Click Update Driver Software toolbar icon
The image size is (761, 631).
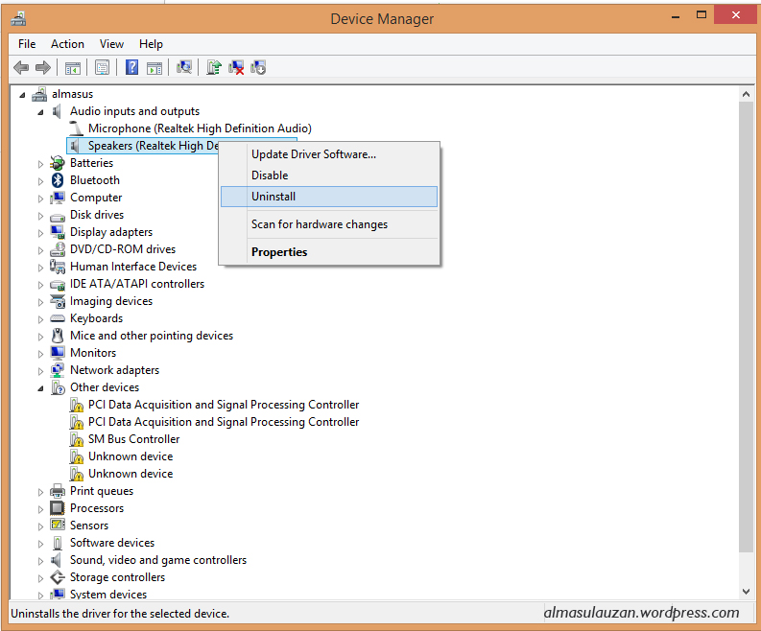pos(214,67)
